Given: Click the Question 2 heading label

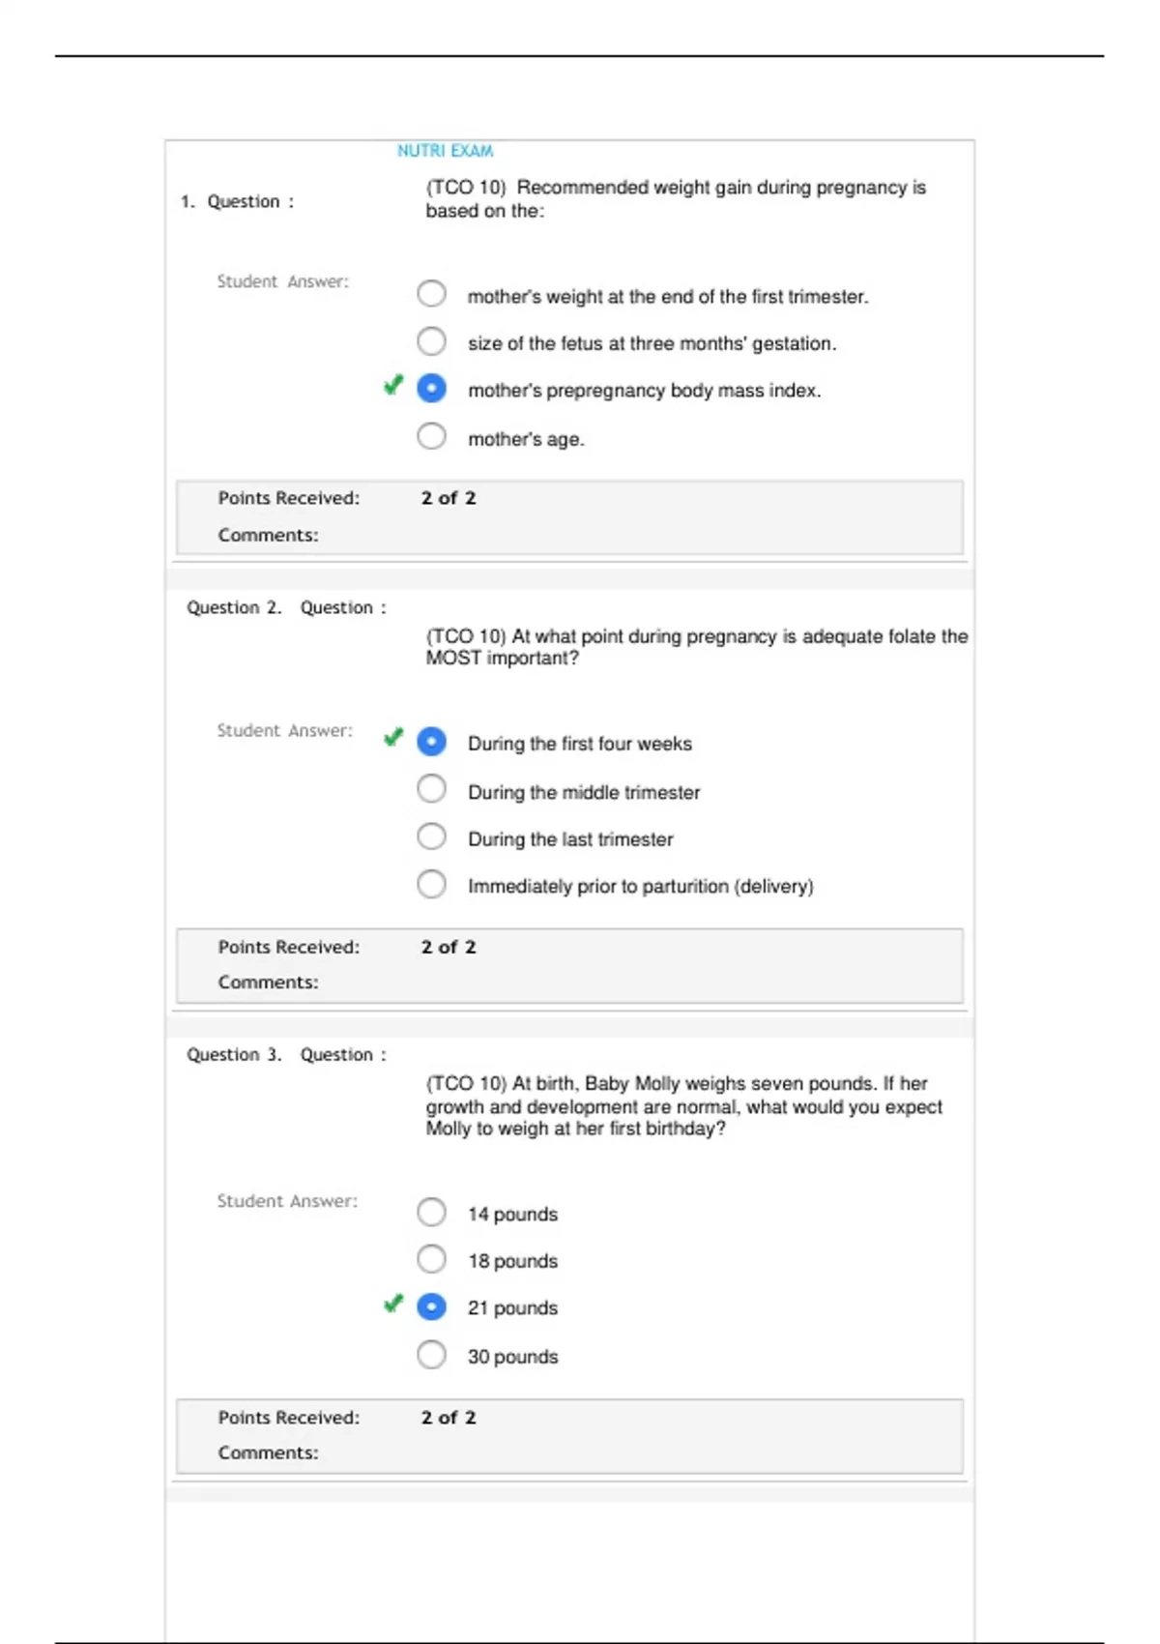Looking at the screenshot, I should 234,608.
